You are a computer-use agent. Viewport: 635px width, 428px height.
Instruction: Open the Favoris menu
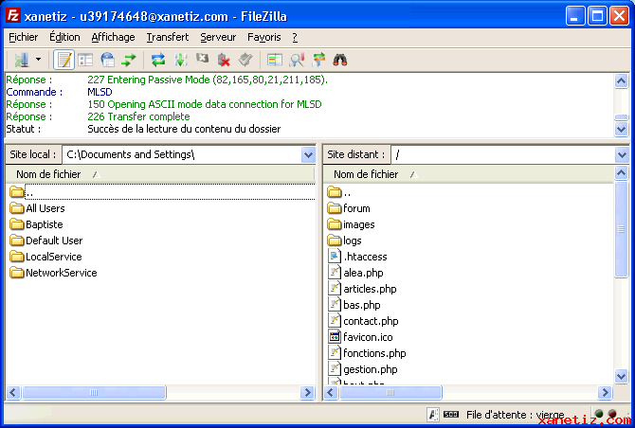pyautogui.click(x=264, y=37)
